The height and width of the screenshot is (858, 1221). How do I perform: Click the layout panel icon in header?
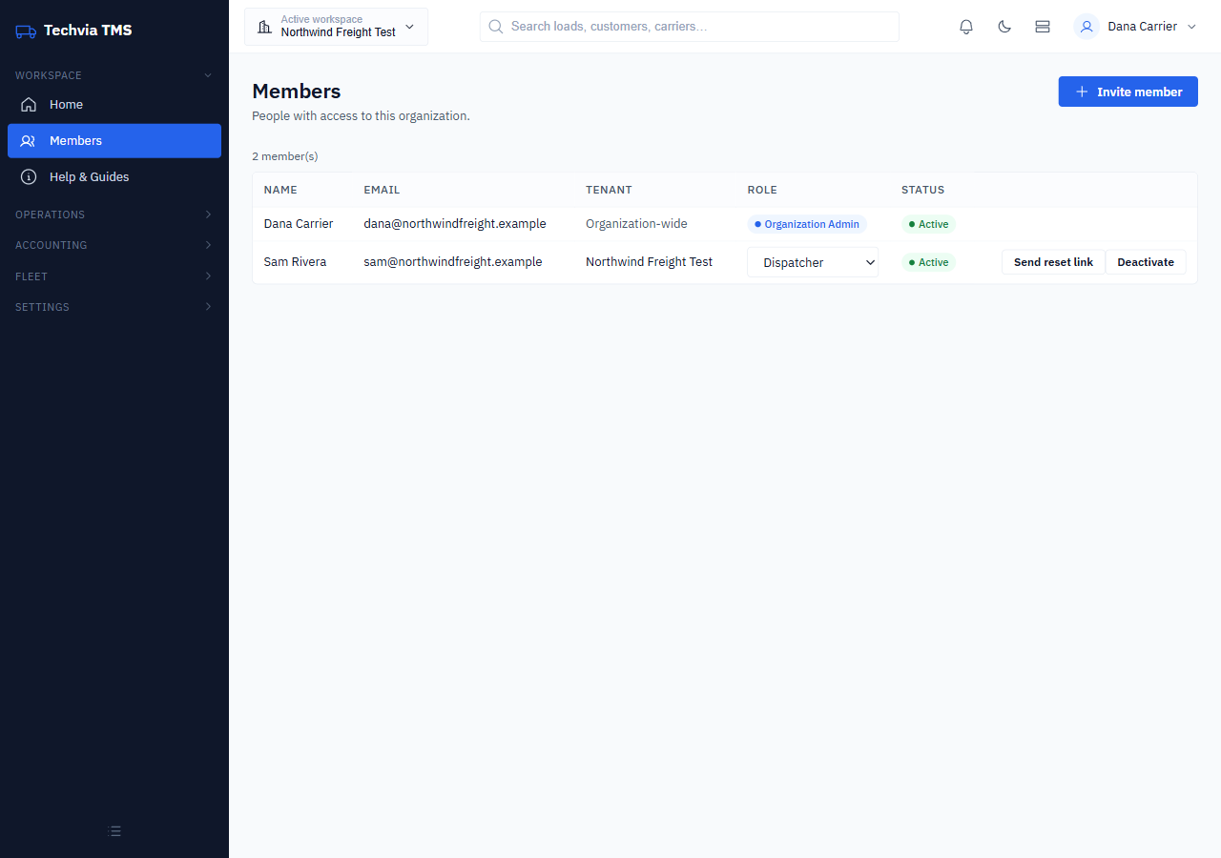tap(1043, 27)
